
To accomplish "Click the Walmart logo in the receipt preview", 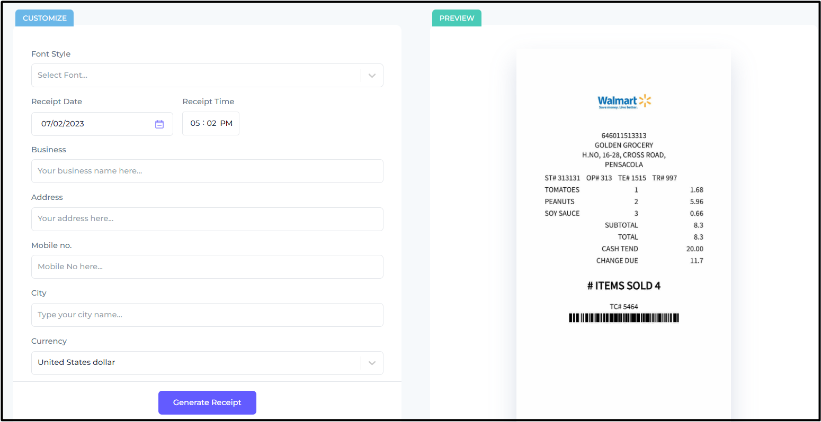I will (x=624, y=101).
